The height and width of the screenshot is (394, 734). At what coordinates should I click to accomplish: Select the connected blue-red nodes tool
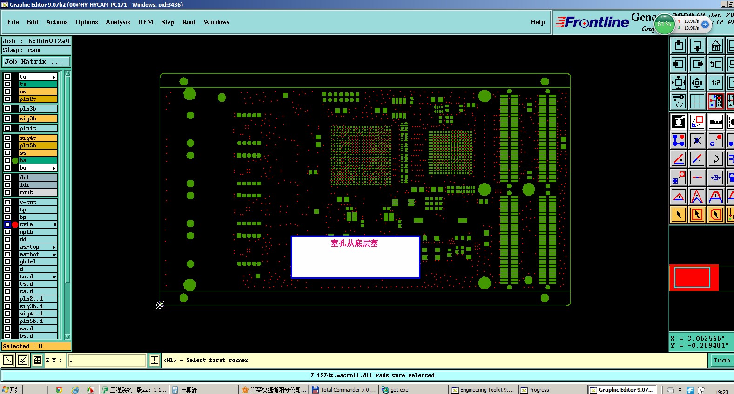coord(679,140)
